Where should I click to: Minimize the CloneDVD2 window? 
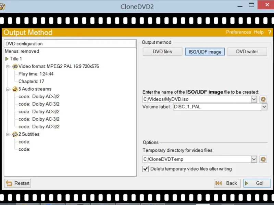coord(240,6)
